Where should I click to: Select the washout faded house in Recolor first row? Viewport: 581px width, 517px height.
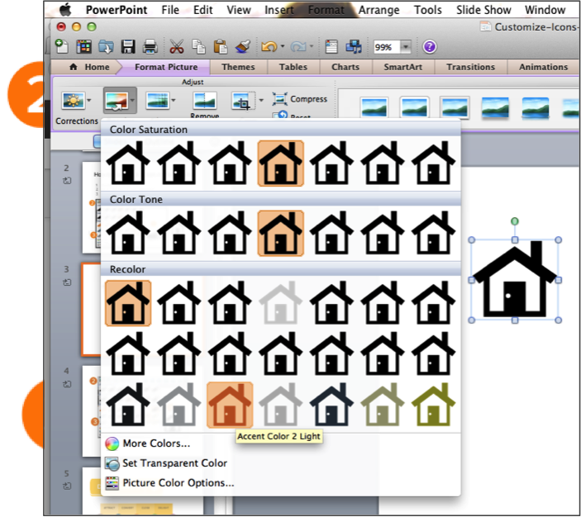pyautogui.click(x=280, y=303)
